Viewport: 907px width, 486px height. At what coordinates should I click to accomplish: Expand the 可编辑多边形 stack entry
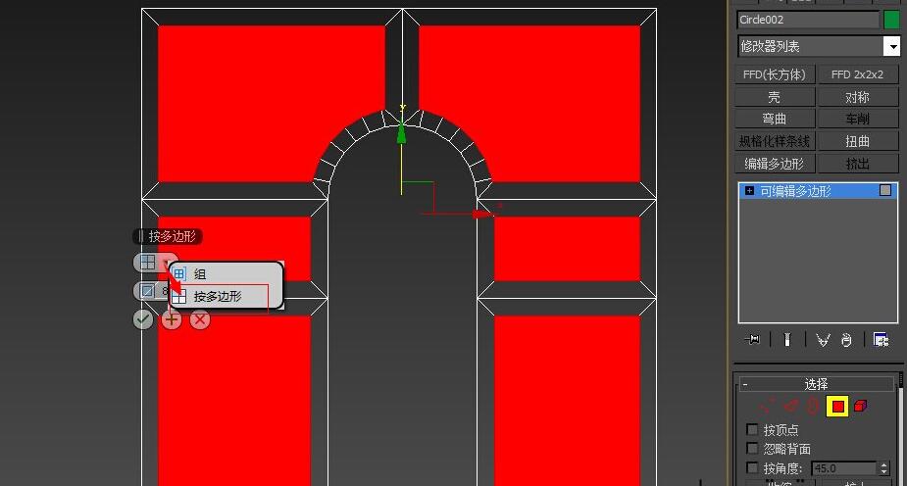click(x=750, y=191)
